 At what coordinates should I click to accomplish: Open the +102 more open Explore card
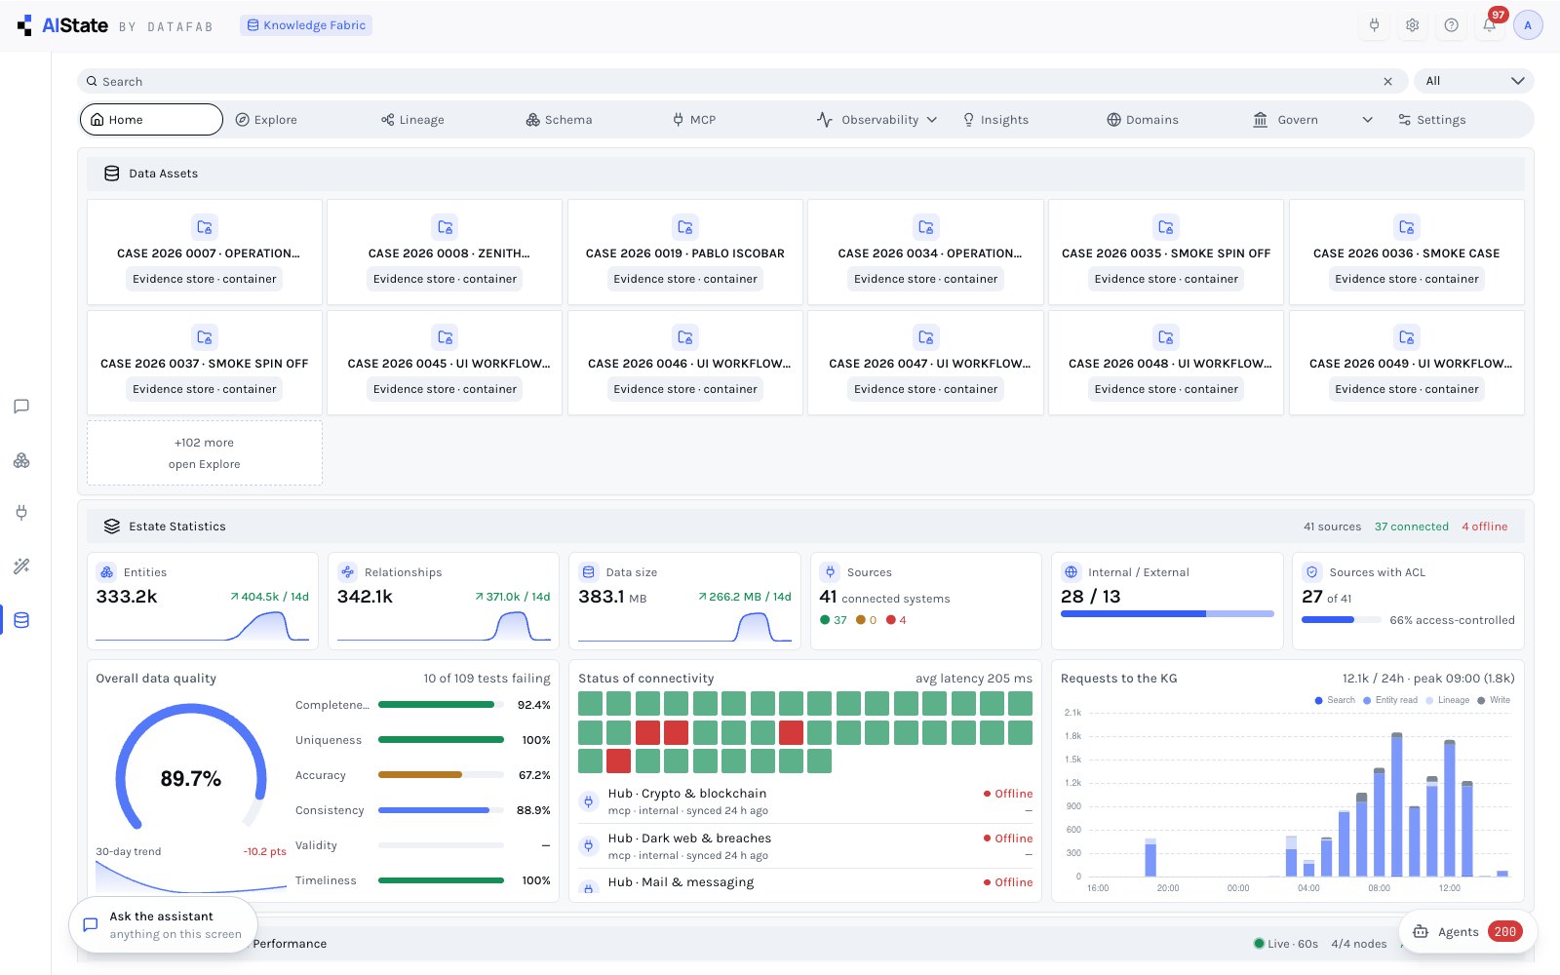205,453
